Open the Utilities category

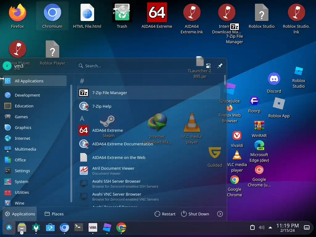35,192
